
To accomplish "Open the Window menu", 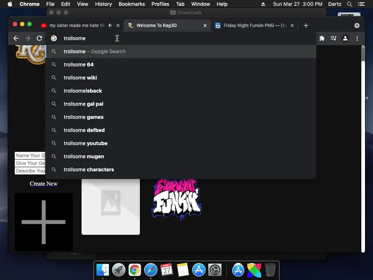I will tap(201, 4).
